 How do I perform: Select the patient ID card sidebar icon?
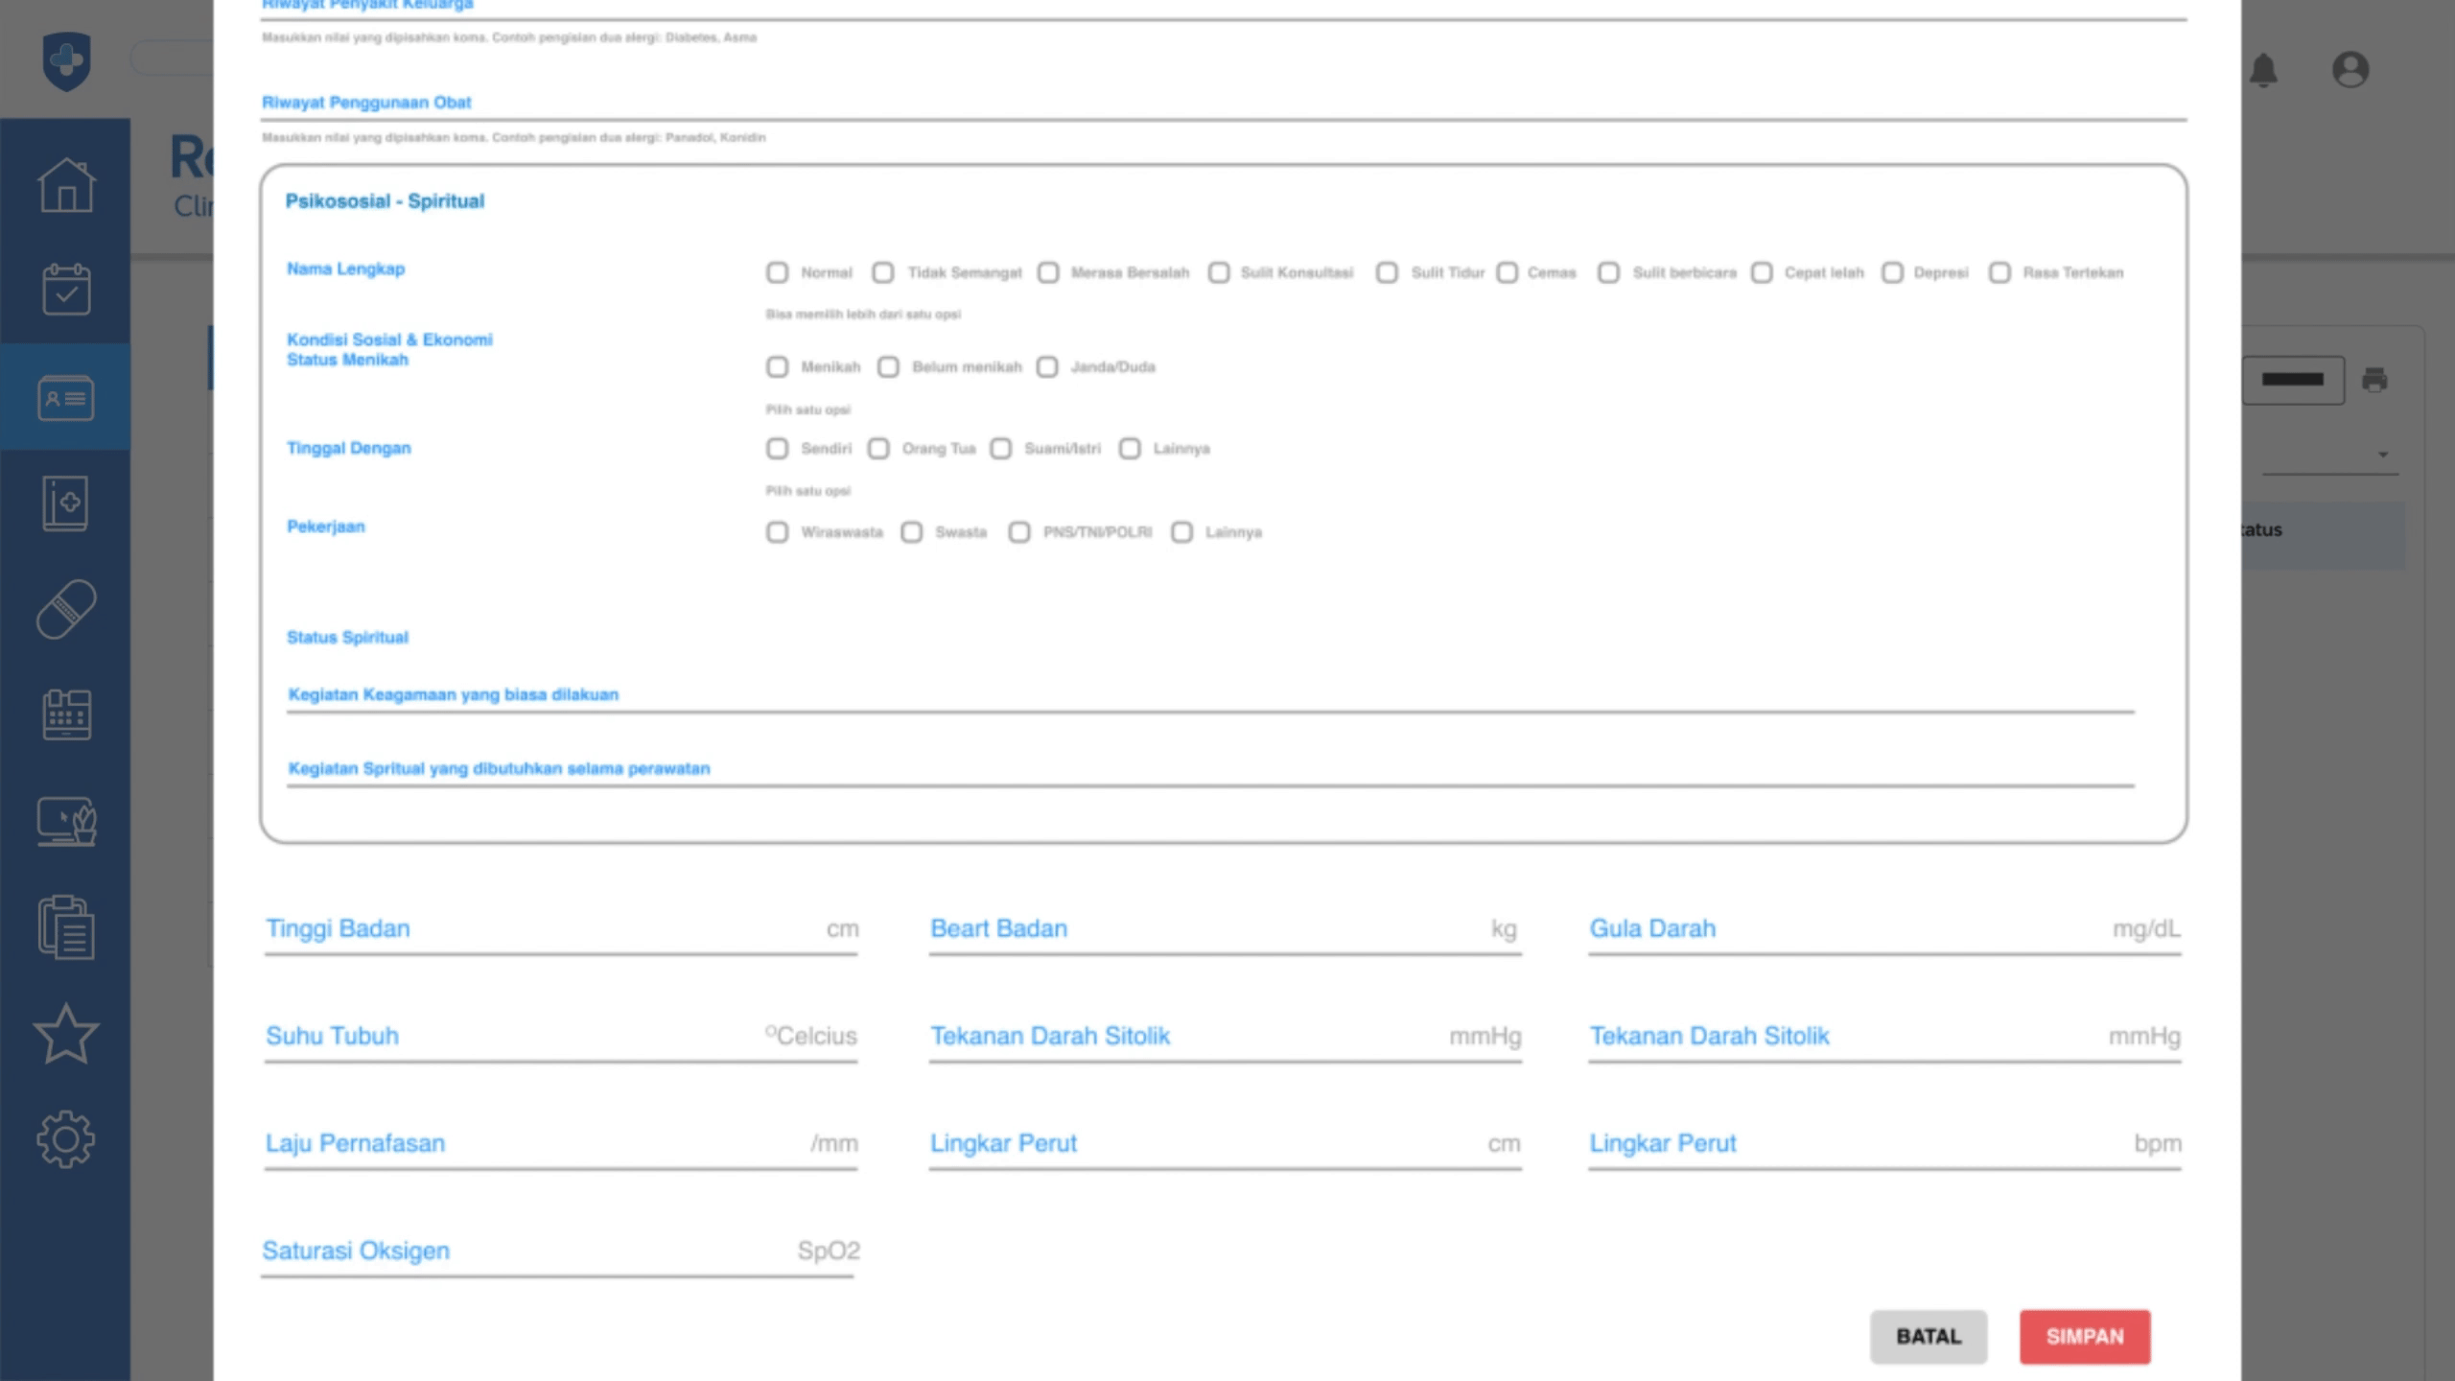point(66,397)
